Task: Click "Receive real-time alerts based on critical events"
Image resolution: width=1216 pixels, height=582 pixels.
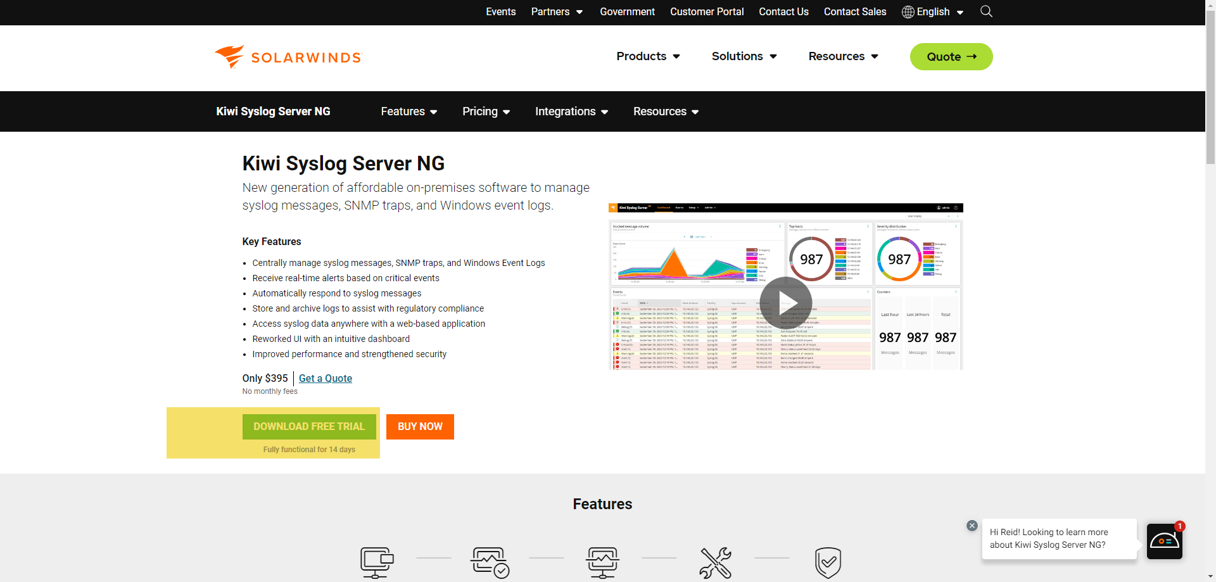Action: 346,278
